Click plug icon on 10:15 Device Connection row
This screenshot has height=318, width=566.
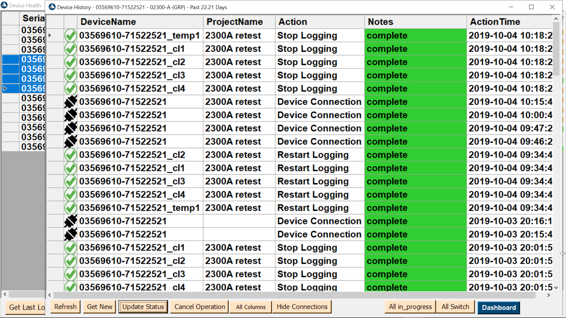(x=70, y=102)
